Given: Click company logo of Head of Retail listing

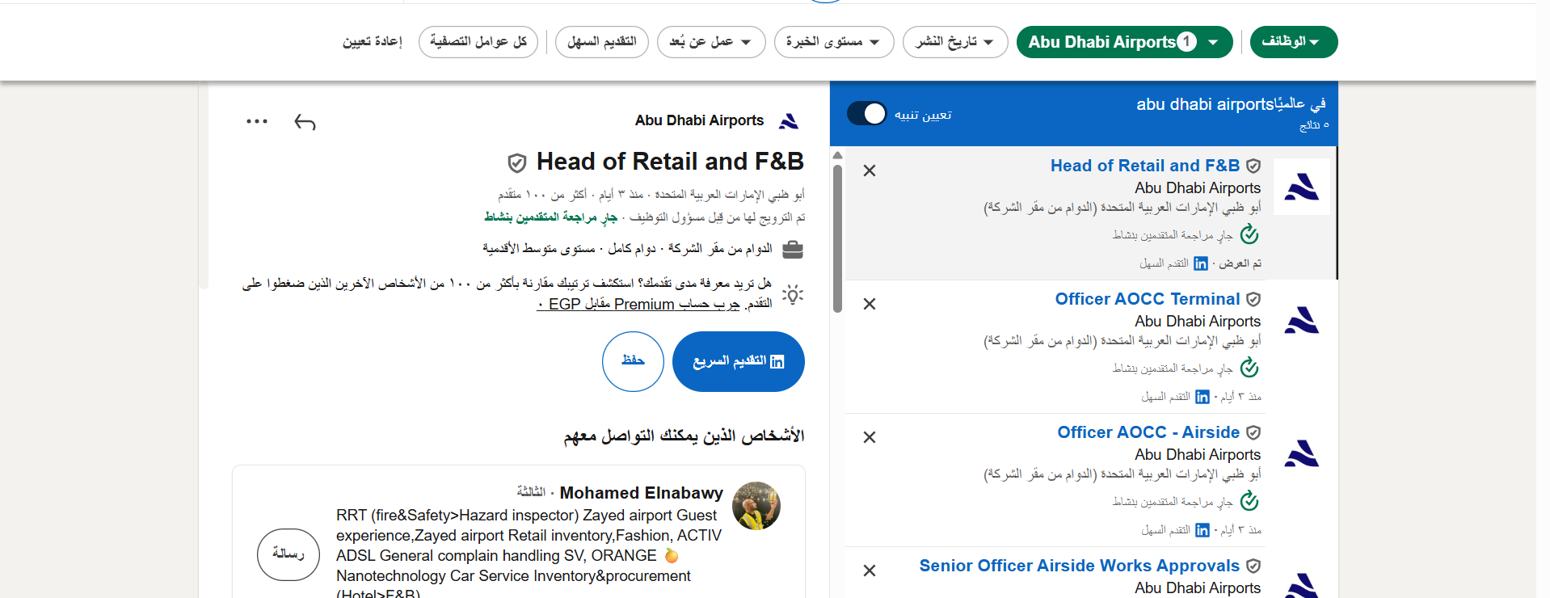Looking at the screenshot, I should pos(1302,187).
